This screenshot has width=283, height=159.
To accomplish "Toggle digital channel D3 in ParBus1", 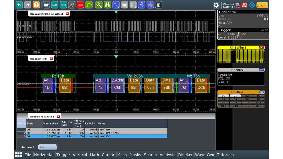I will pos(259,96).
